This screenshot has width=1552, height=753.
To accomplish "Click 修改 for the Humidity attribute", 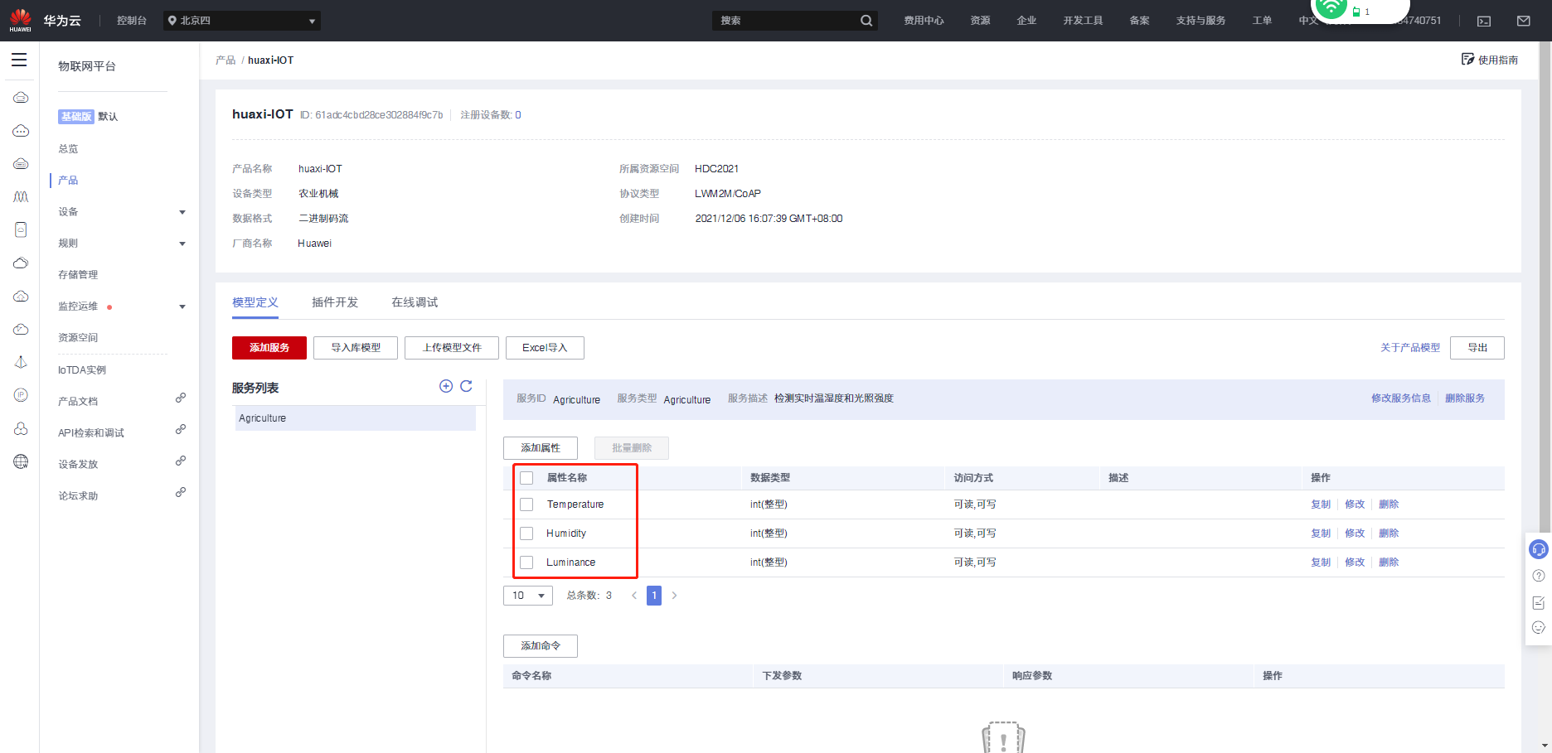I will pos(1355,533).
